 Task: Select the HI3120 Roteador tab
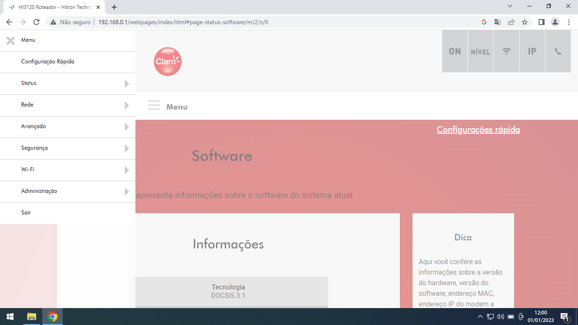coord(54,7)
